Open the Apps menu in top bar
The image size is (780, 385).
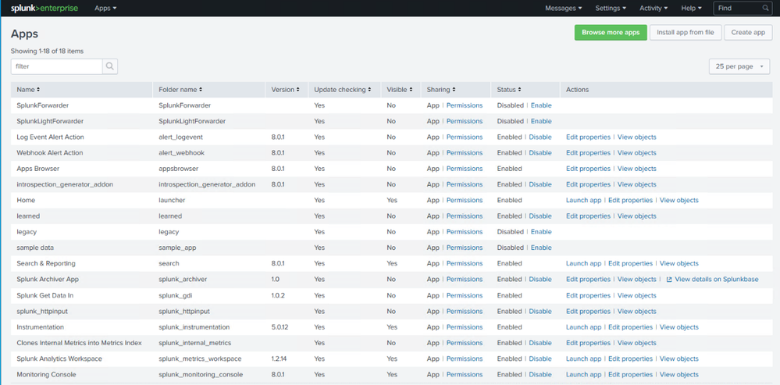click(105, 8)
